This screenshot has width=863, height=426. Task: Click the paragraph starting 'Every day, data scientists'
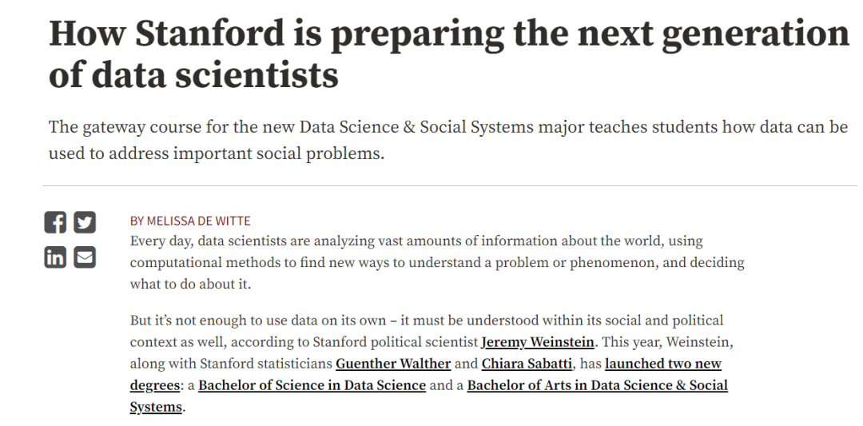pos(437,262)
